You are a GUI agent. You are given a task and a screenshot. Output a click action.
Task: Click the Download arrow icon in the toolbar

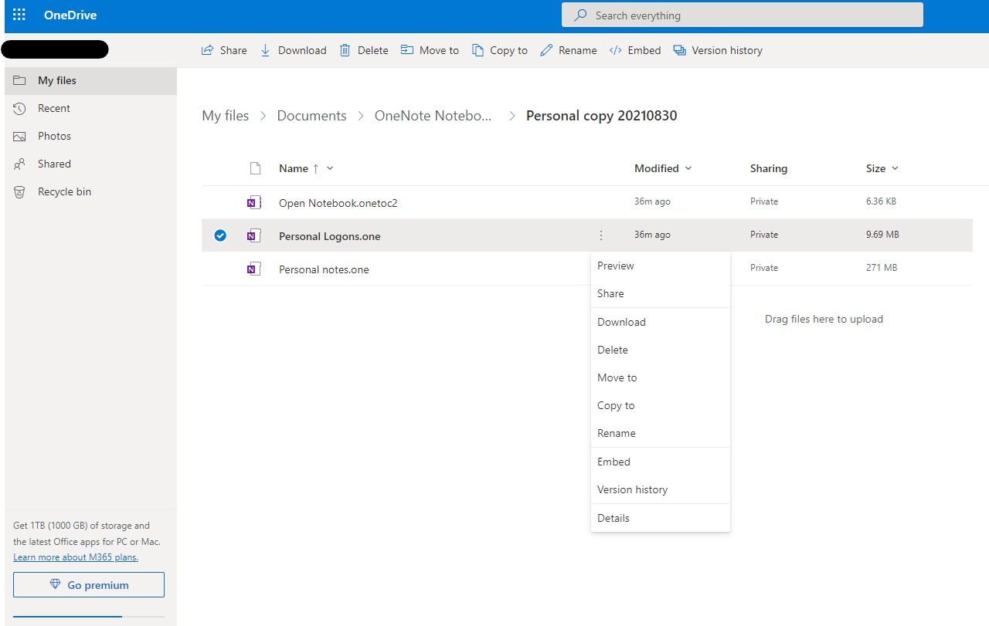point(266,50)
